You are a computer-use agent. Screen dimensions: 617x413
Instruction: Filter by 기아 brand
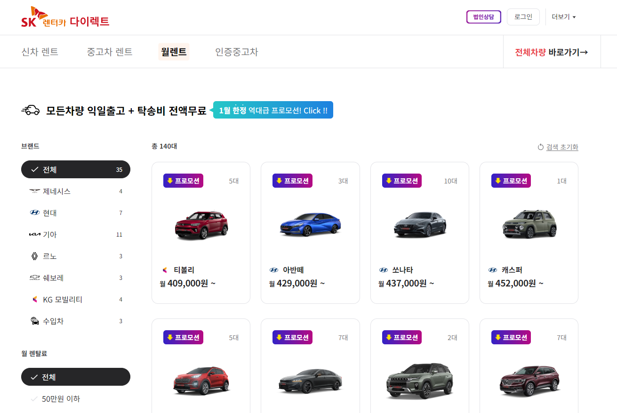76,234
